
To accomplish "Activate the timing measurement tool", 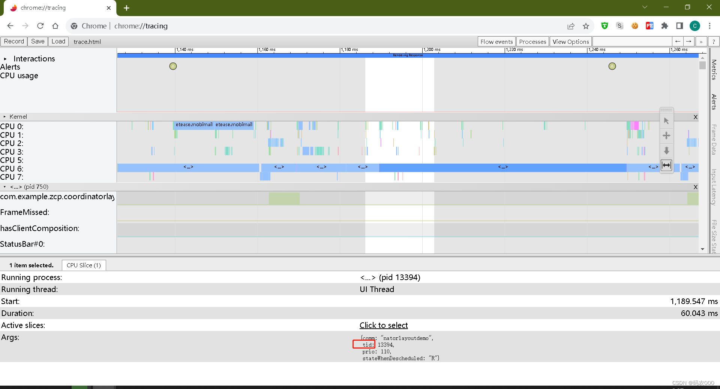I will [x=666, y=165].
